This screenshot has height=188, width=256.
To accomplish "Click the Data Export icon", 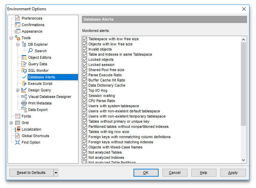I will pyautogui.click(x=24, y=110).
